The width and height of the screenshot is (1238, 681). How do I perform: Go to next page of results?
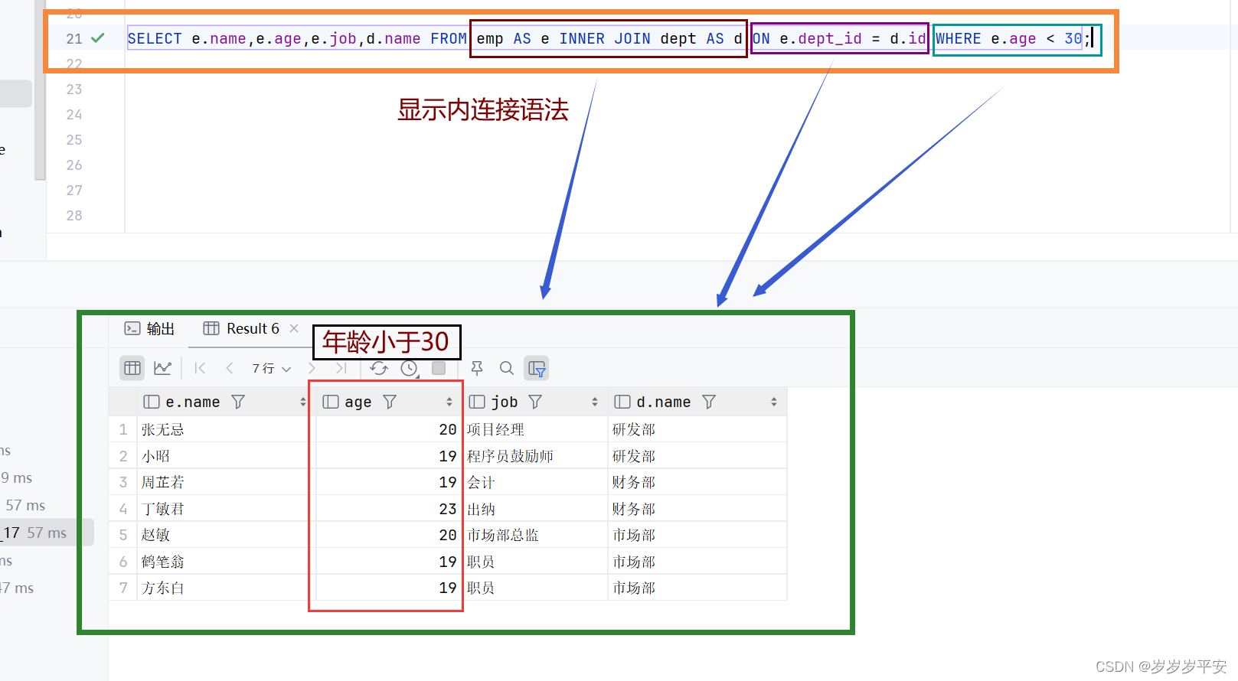click(312, 368)
